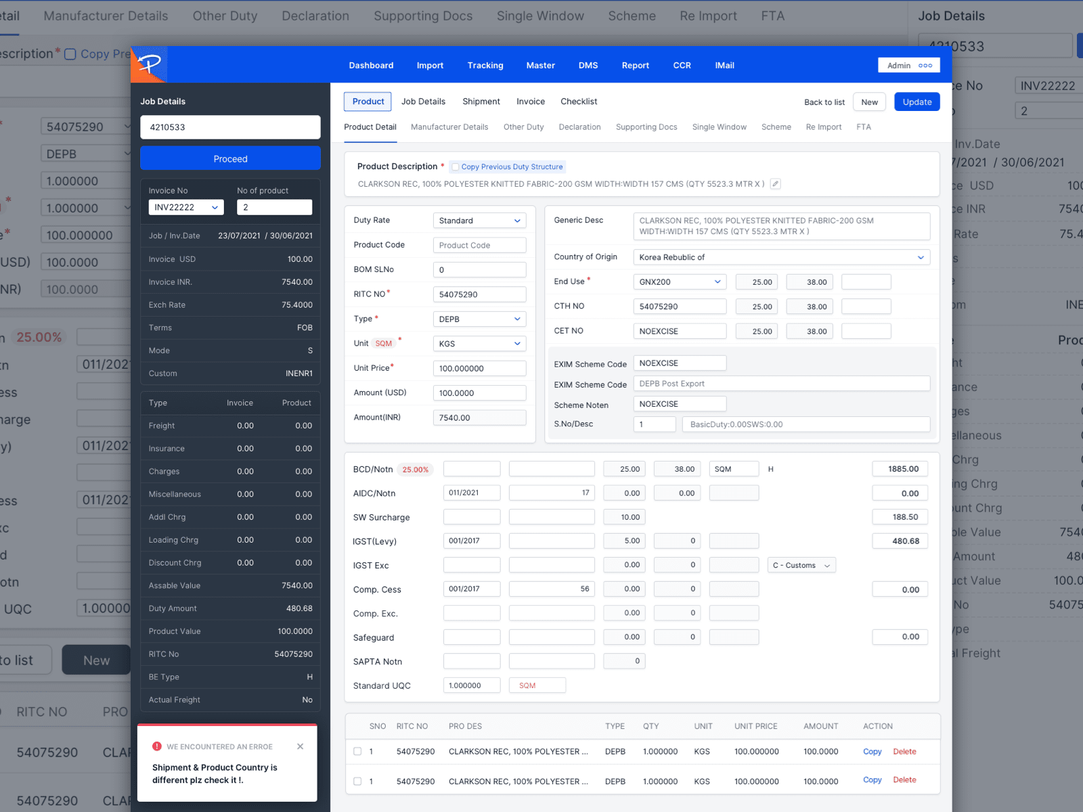
Task: Open the Type DEPB dropdown
Action: [479, 319]
